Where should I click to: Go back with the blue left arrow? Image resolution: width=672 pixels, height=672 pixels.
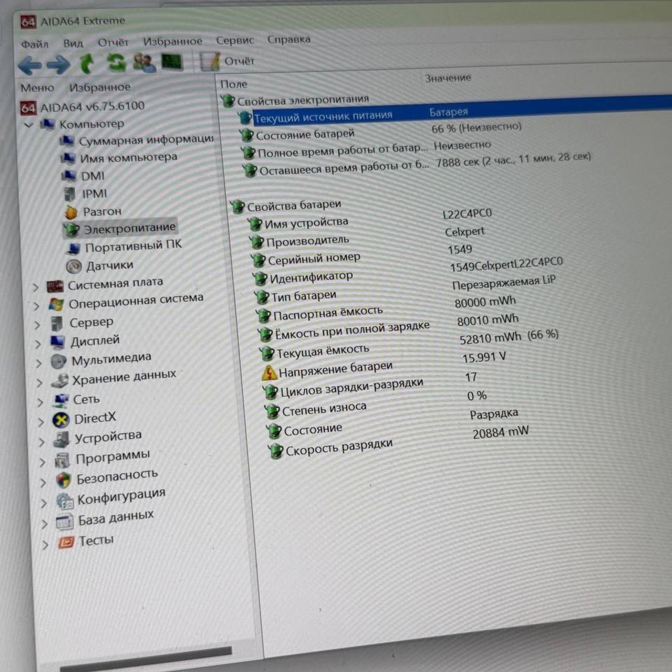coord(30,65)
